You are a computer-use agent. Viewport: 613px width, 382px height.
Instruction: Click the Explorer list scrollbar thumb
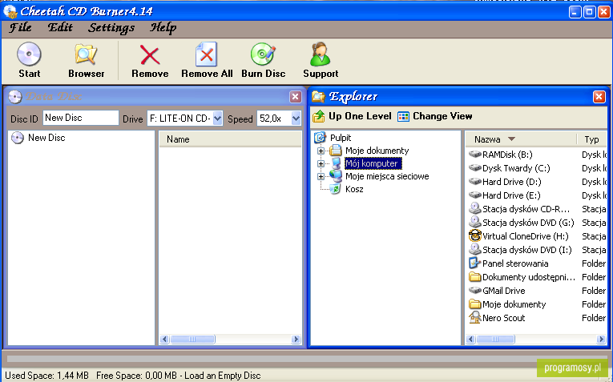[x=495, y=339]
